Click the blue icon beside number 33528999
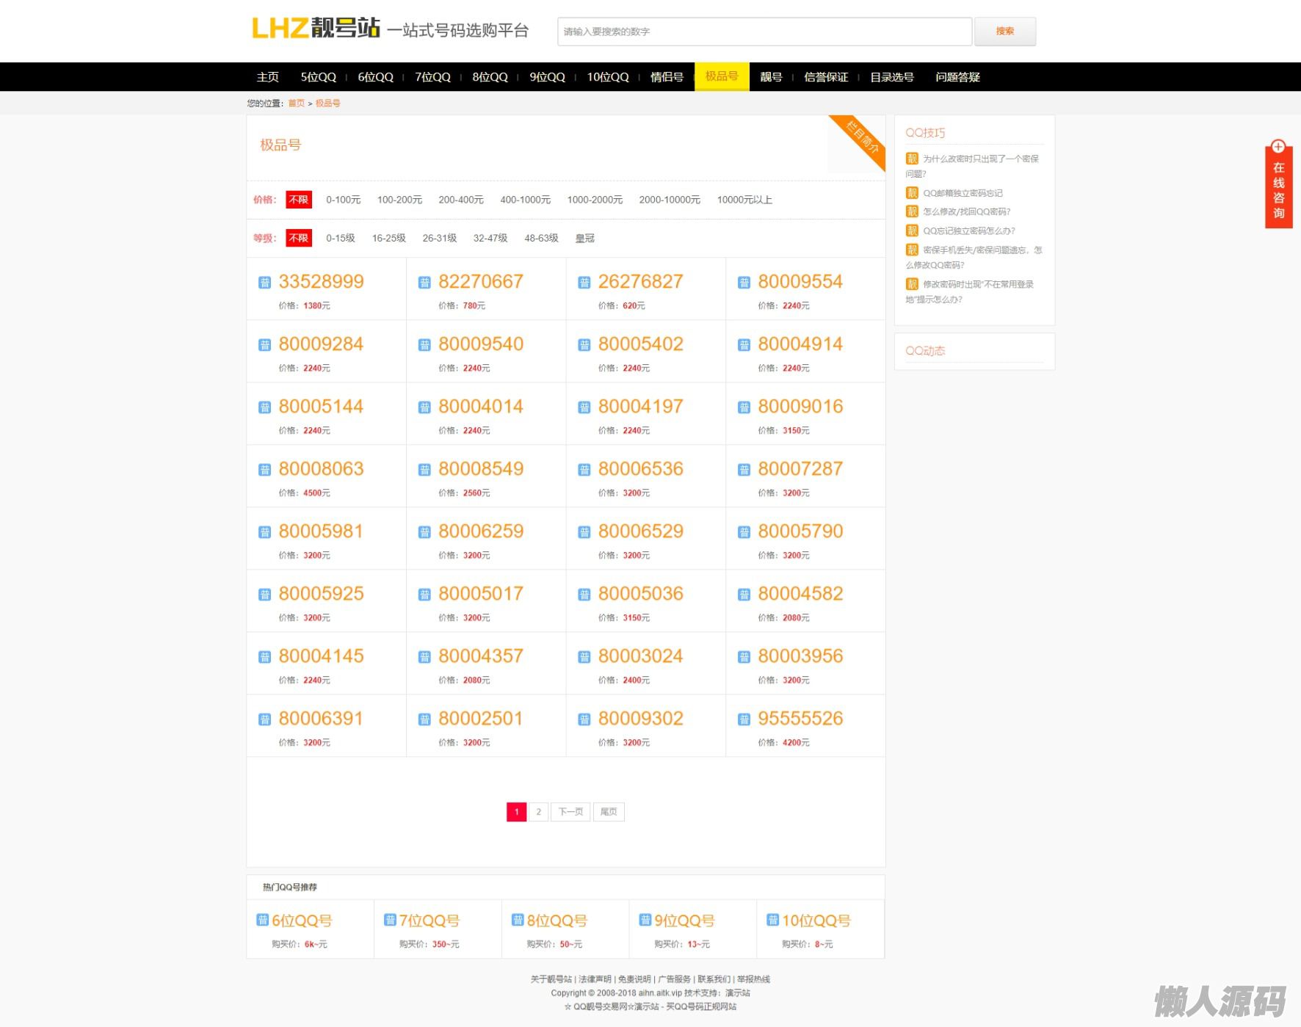The image size is (1301, 1027). [x=264, y=283]
